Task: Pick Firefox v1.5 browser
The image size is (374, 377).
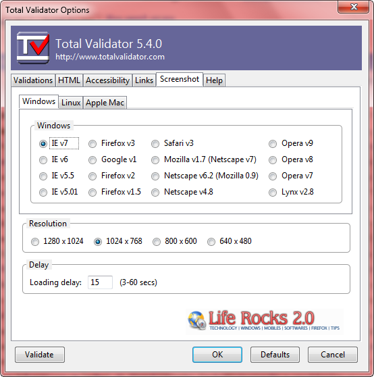Action: [x=92, y=193]
